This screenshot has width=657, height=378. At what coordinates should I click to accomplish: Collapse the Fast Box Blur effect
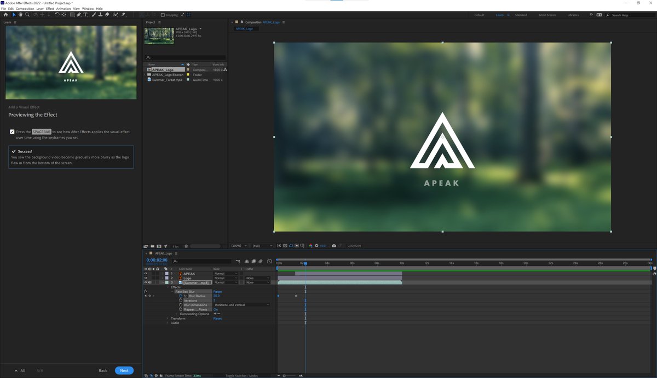(x=172, y=292)
